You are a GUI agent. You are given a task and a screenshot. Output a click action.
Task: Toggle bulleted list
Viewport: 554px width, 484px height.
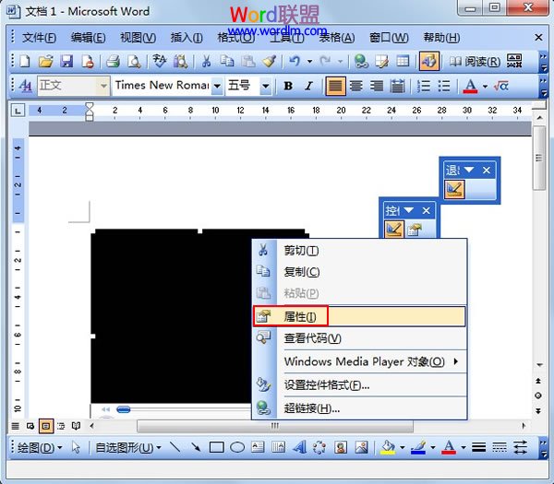pyautogui.click(x=444, y=86)
